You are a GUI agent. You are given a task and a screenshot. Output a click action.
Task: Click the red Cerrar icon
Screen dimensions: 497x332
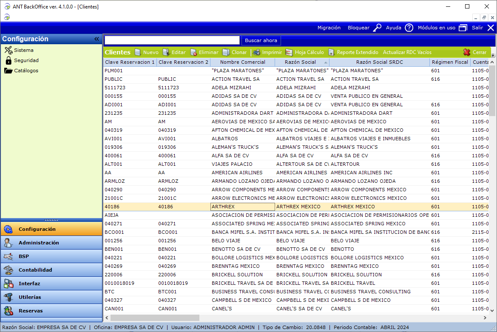pos(467,52)
